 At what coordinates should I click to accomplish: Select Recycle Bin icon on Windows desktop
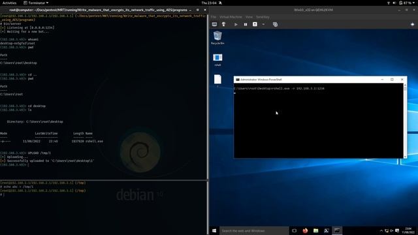[x=217, y=38]
